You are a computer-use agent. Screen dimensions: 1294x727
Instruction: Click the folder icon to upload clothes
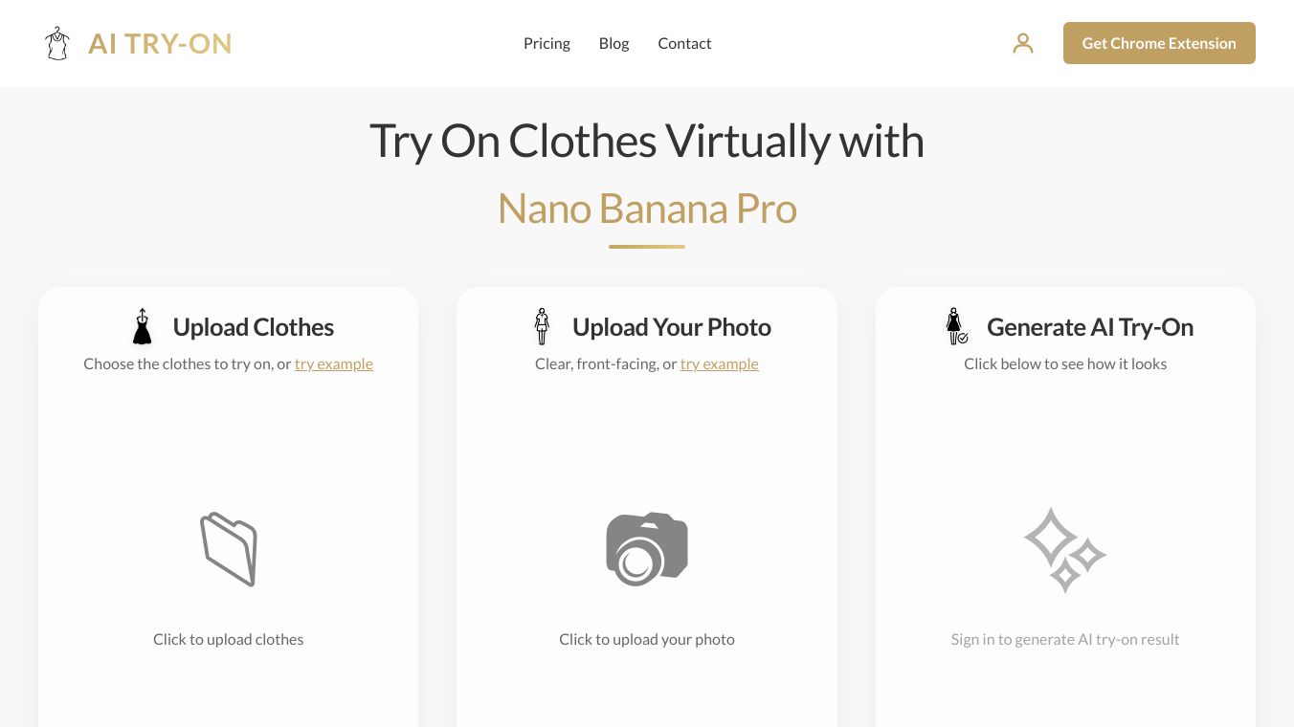pyautogui.click(x=229, y=549)
